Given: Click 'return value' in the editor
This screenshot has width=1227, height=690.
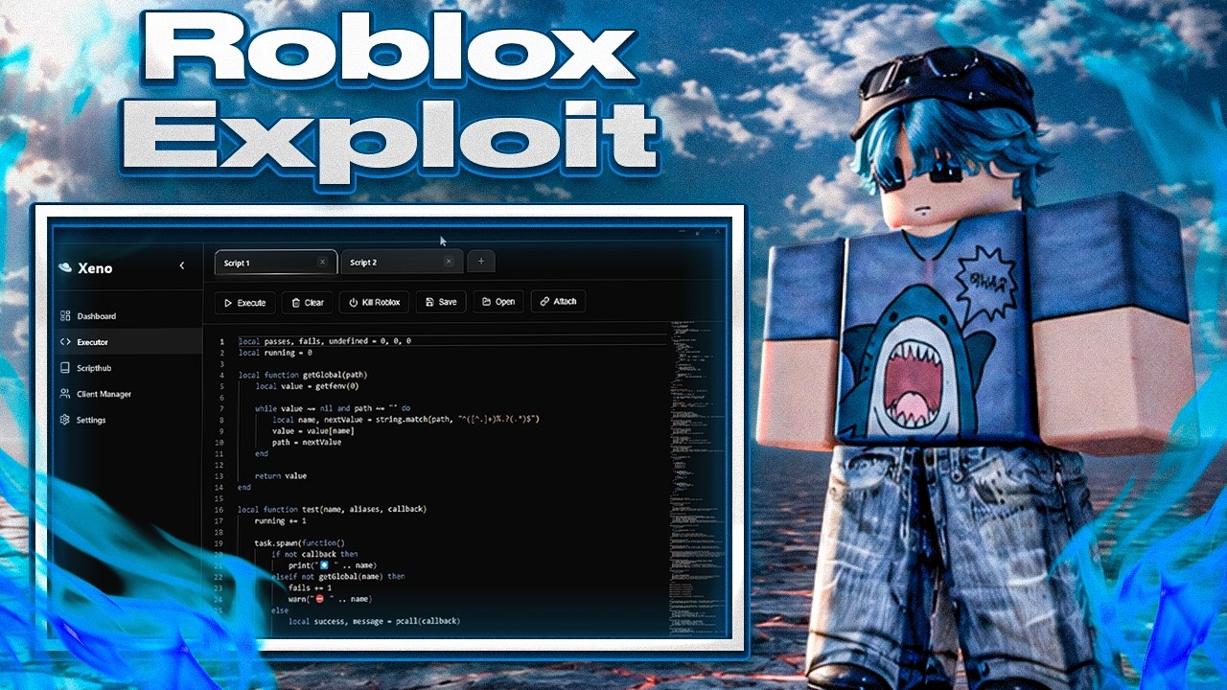Looking at the screenshot, I should point(280,475).
